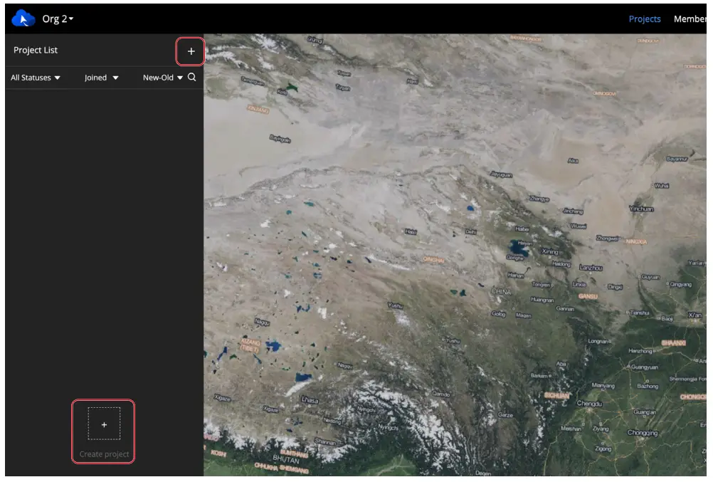Click the Project List header
The image size is (713, 482).
(35, 50)
